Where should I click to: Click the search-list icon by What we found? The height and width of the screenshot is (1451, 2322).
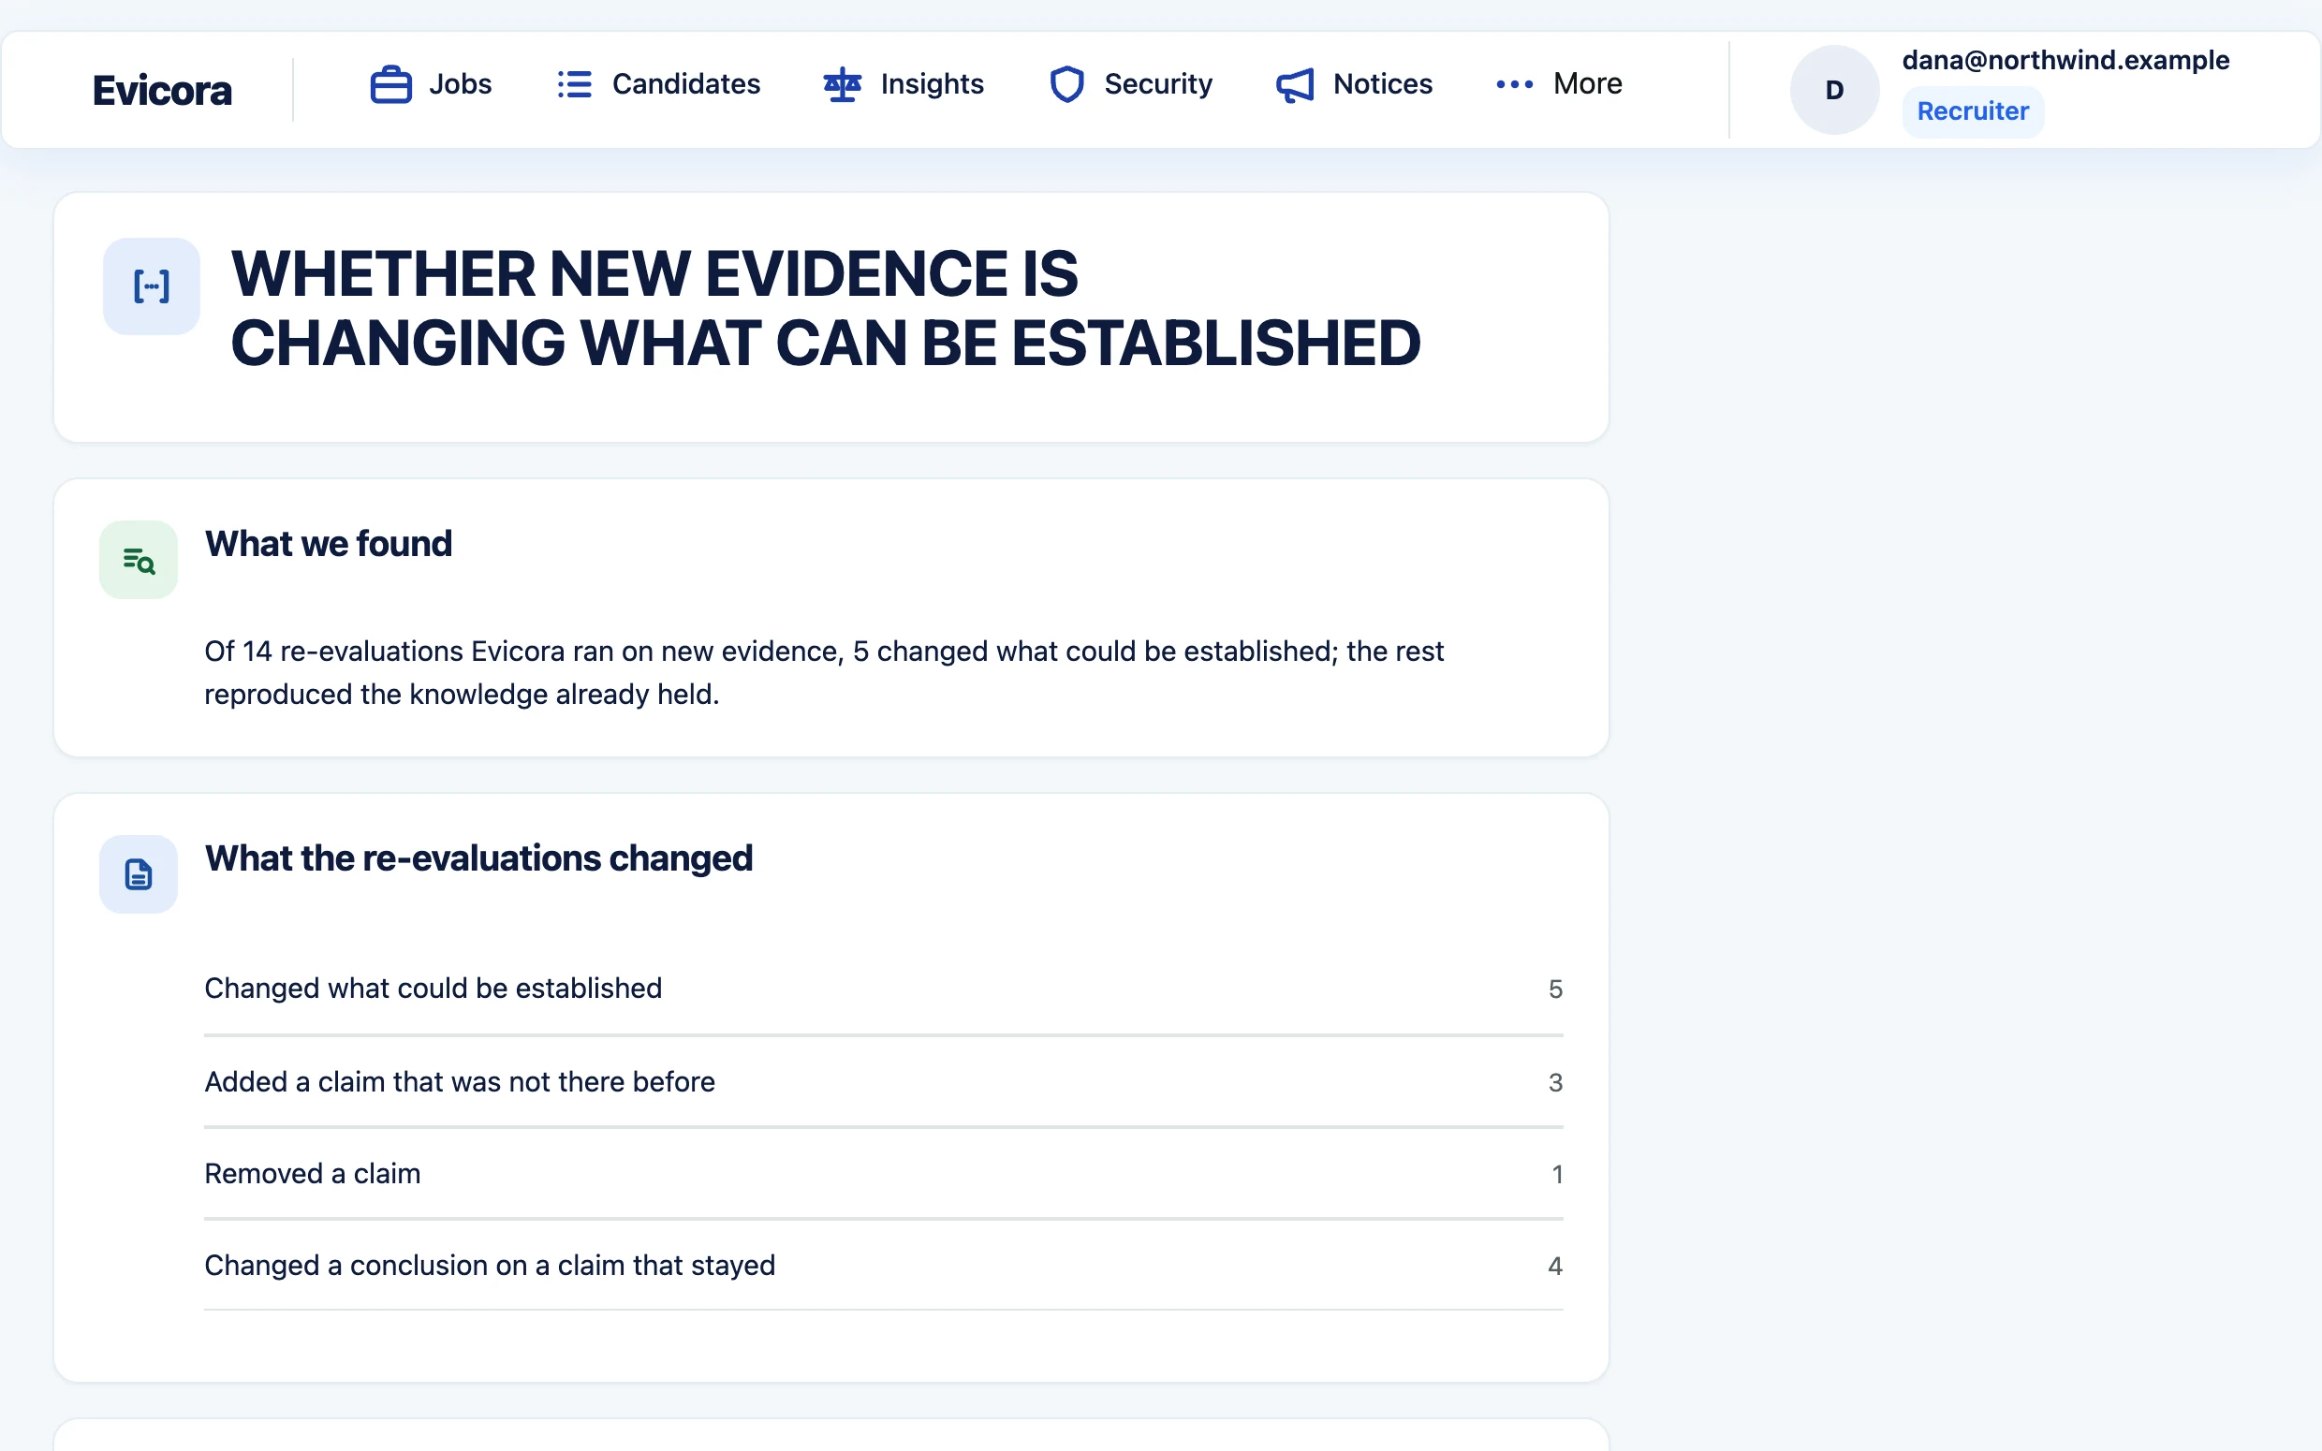point(139,560)
